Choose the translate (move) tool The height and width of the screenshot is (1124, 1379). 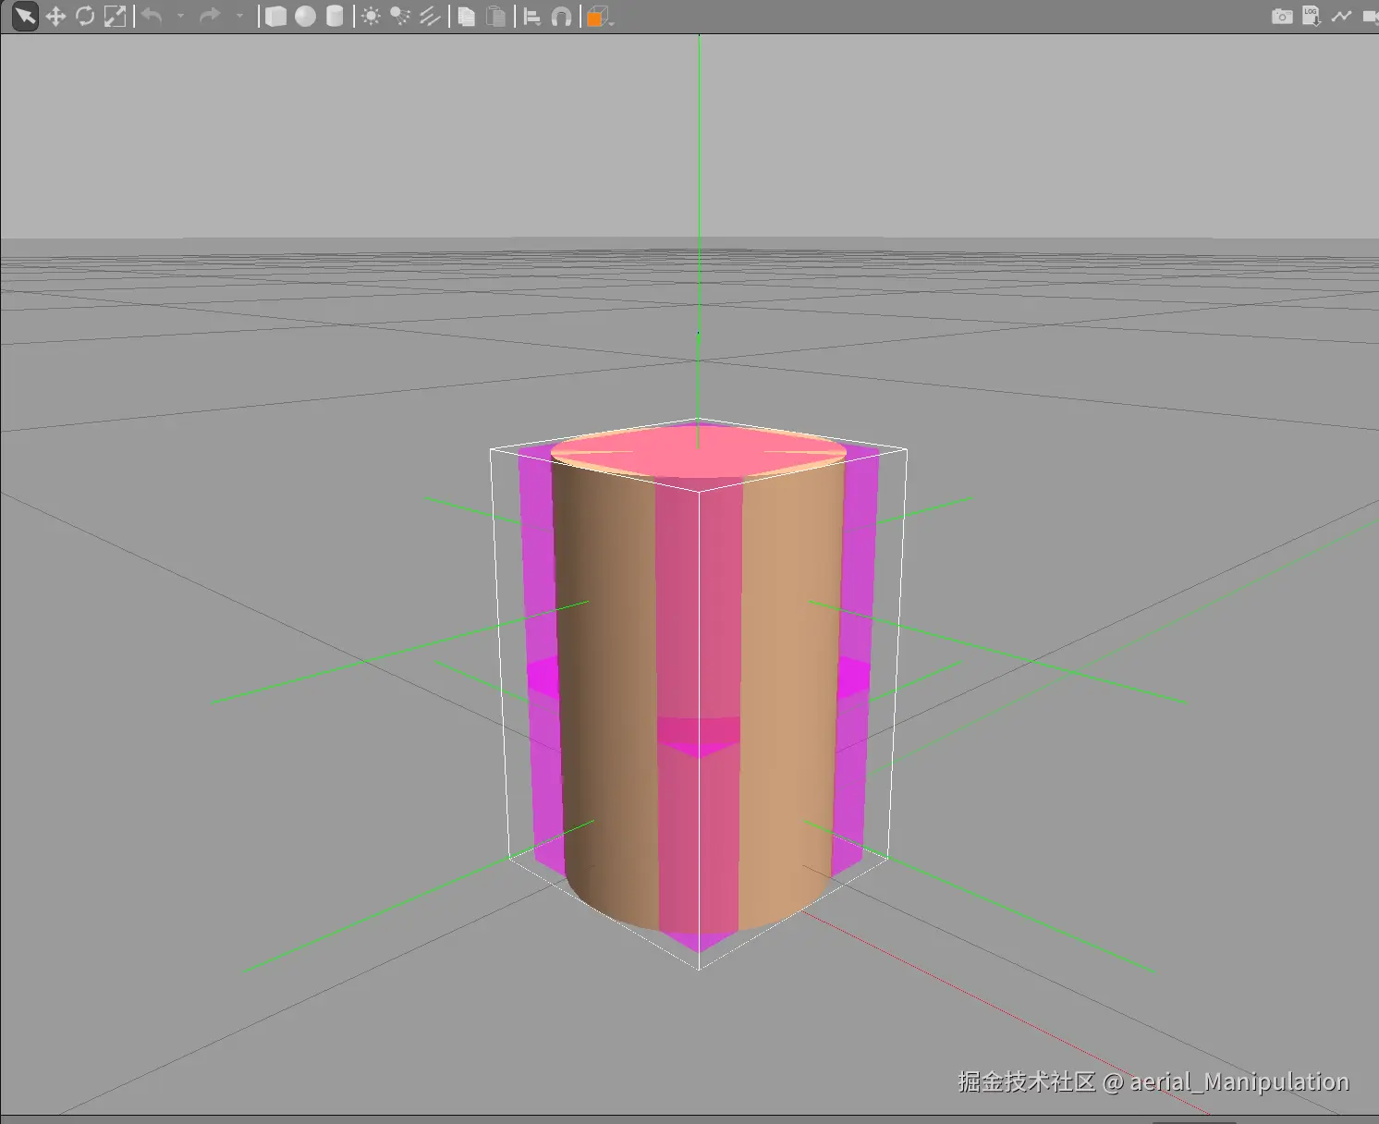click(x=55, y=17)
